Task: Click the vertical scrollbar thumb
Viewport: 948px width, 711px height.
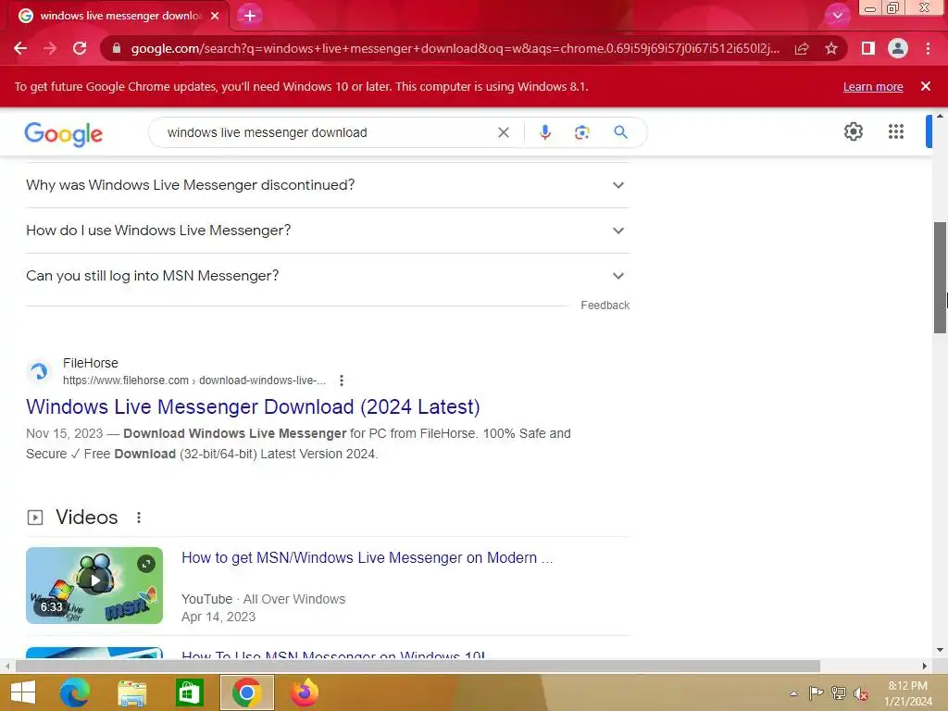Action: pyautogui.click(x=940, y=278)
